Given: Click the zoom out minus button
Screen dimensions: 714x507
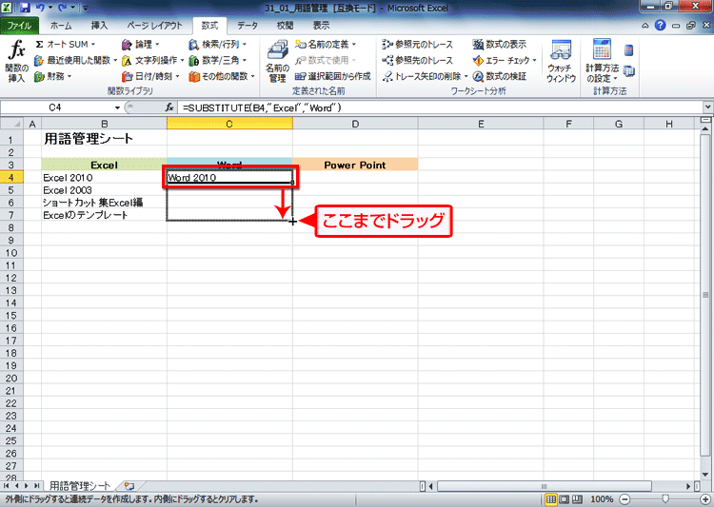Looking at the screenshot, I should [625, 499].
